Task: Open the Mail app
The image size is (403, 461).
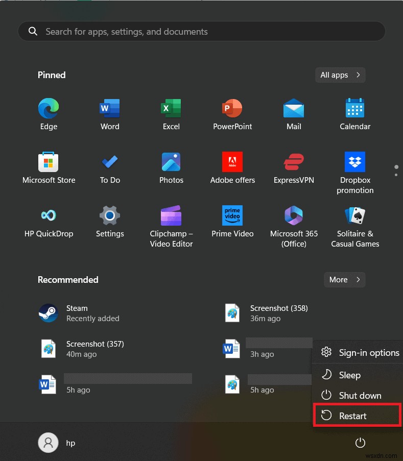Action: (x=294, y=114)
